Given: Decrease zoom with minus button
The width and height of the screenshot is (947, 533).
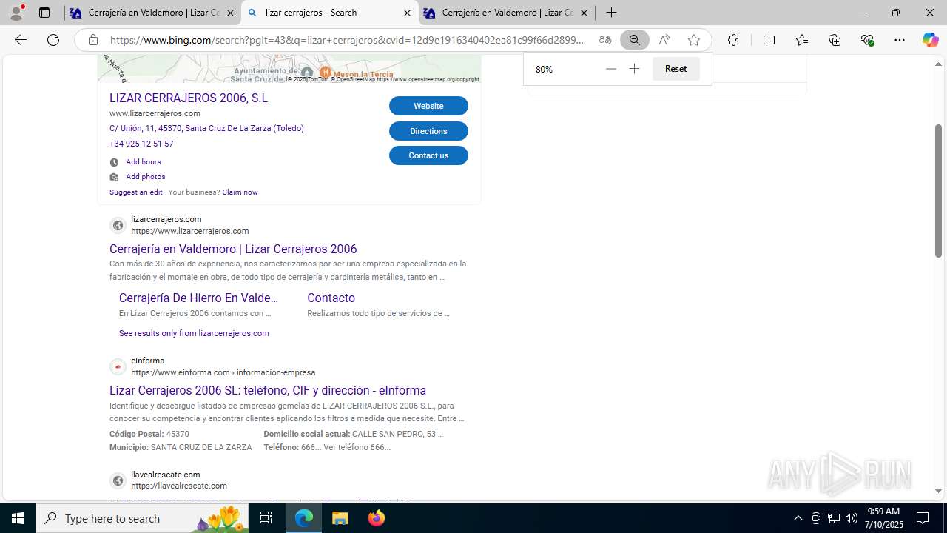Looking at the screenshot, I should pos(610,69).
